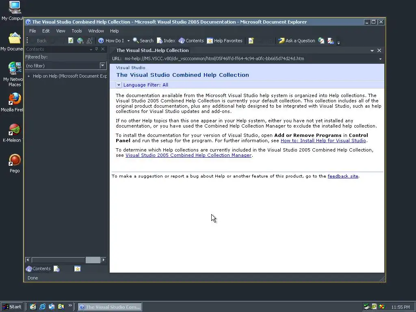Screen dimensions: 416x312
Task: Select the Contents tab at panel bottom
Action: (38, 269)
